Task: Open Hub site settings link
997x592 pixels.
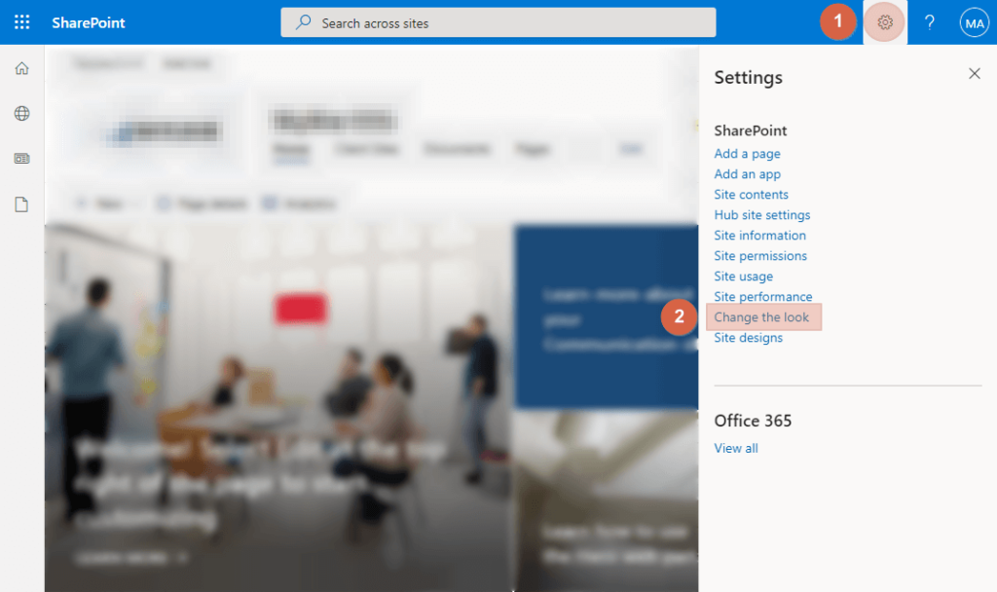Action: [761, 215]
